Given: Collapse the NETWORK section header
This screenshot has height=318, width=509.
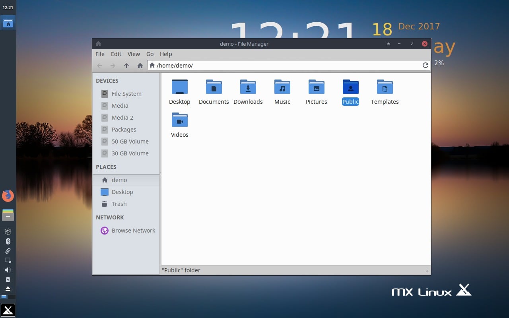Looking at the screenshot, I should (x=110, y=217).
